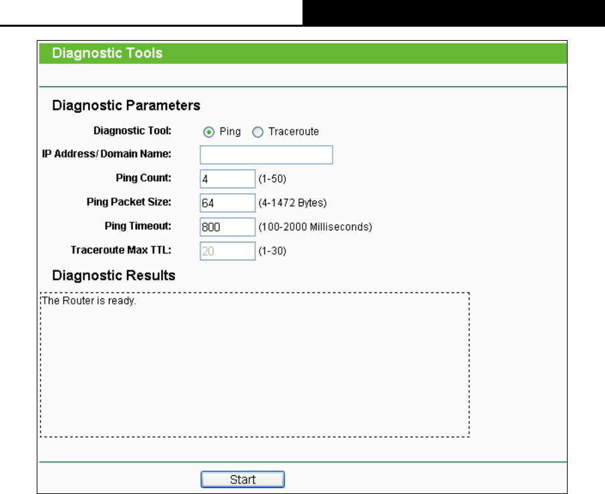
Task: Click the IP Address/Domain Name field
Action: (x=266, y=155)
